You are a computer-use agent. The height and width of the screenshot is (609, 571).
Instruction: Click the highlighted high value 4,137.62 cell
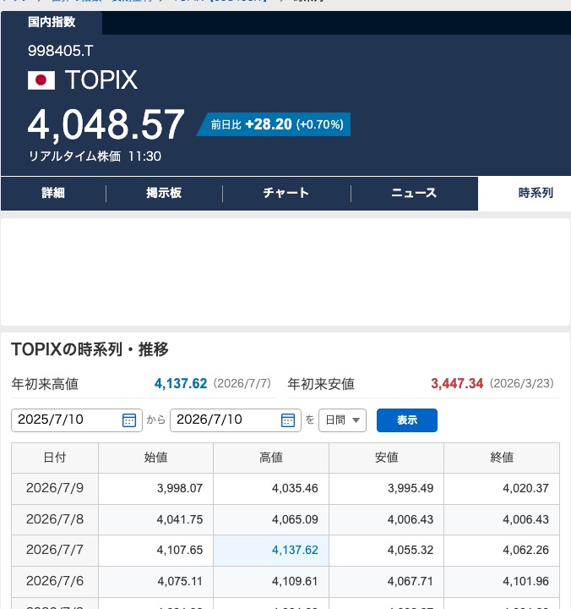coord(271,551)
